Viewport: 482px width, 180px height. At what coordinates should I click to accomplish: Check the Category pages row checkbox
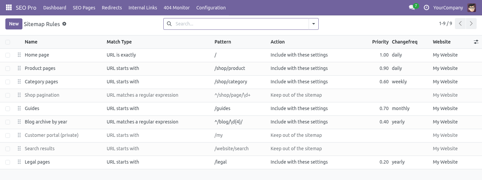[8, 82]
